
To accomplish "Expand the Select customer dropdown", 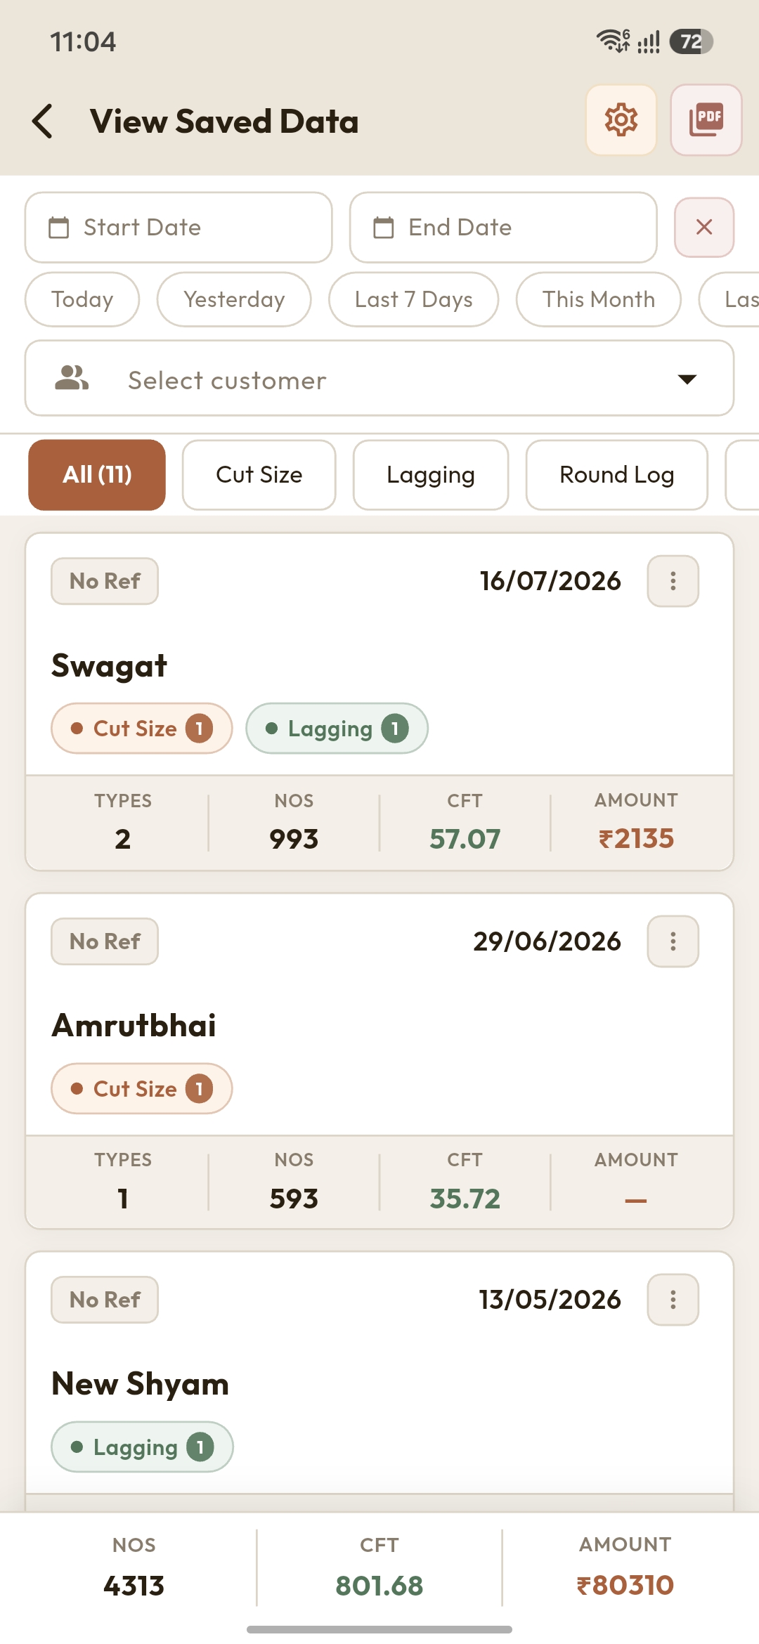I will click(x=379, y=379).
